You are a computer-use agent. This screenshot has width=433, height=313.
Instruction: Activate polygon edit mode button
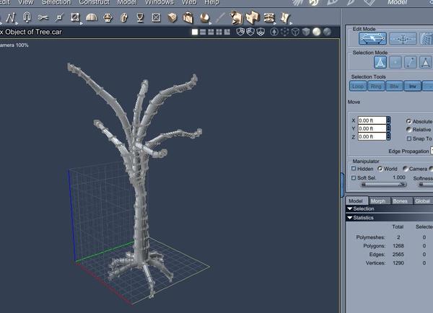pyautogui.click(x=372, y=39)
